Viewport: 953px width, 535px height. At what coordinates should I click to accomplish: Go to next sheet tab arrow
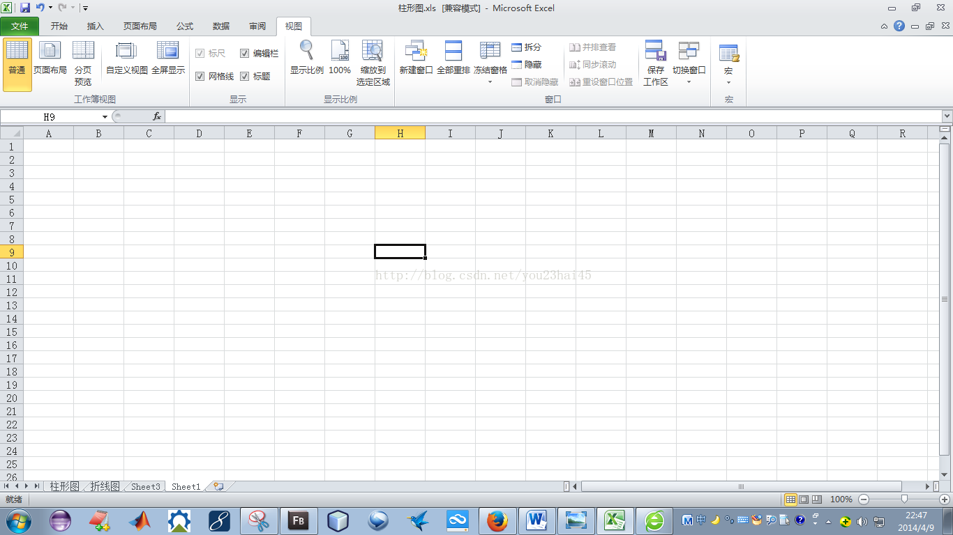(x=27, y=486)
